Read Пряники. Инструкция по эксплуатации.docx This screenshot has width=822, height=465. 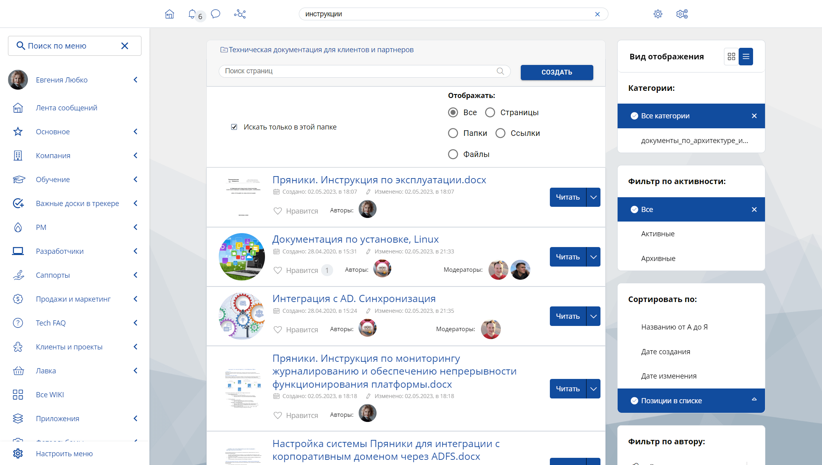[x=568, y=197]
